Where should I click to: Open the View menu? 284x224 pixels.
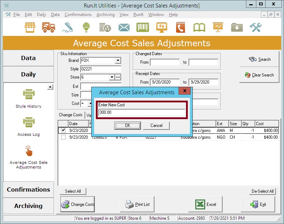(x=124, y=15)
